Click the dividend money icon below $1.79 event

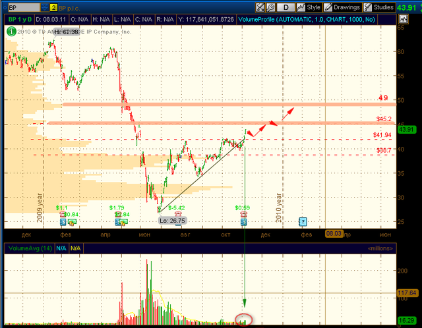[124, 223]
